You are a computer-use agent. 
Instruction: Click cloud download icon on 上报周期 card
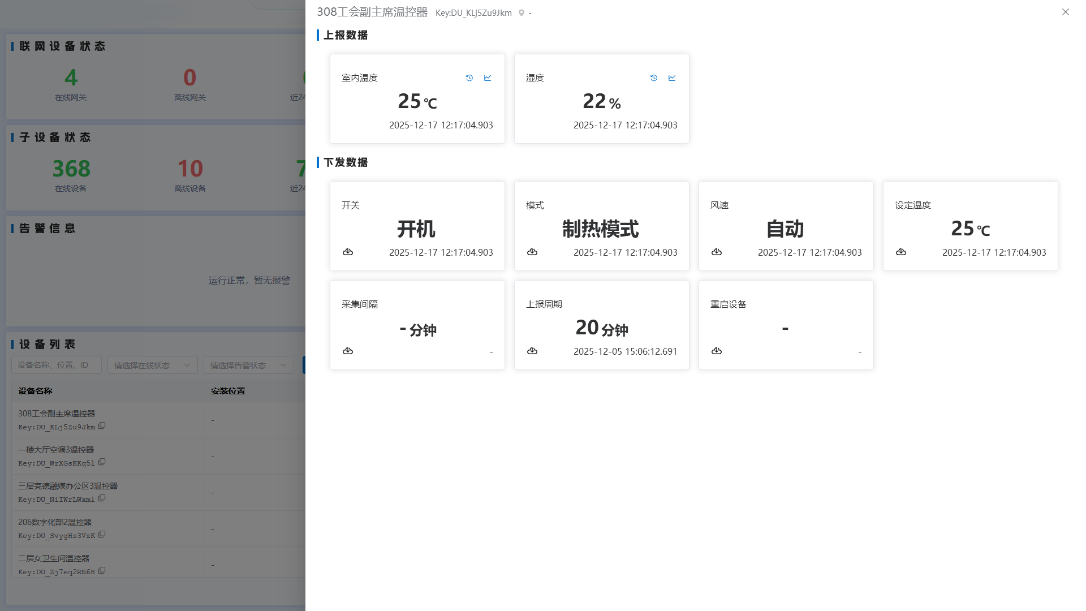click(532, 351)
